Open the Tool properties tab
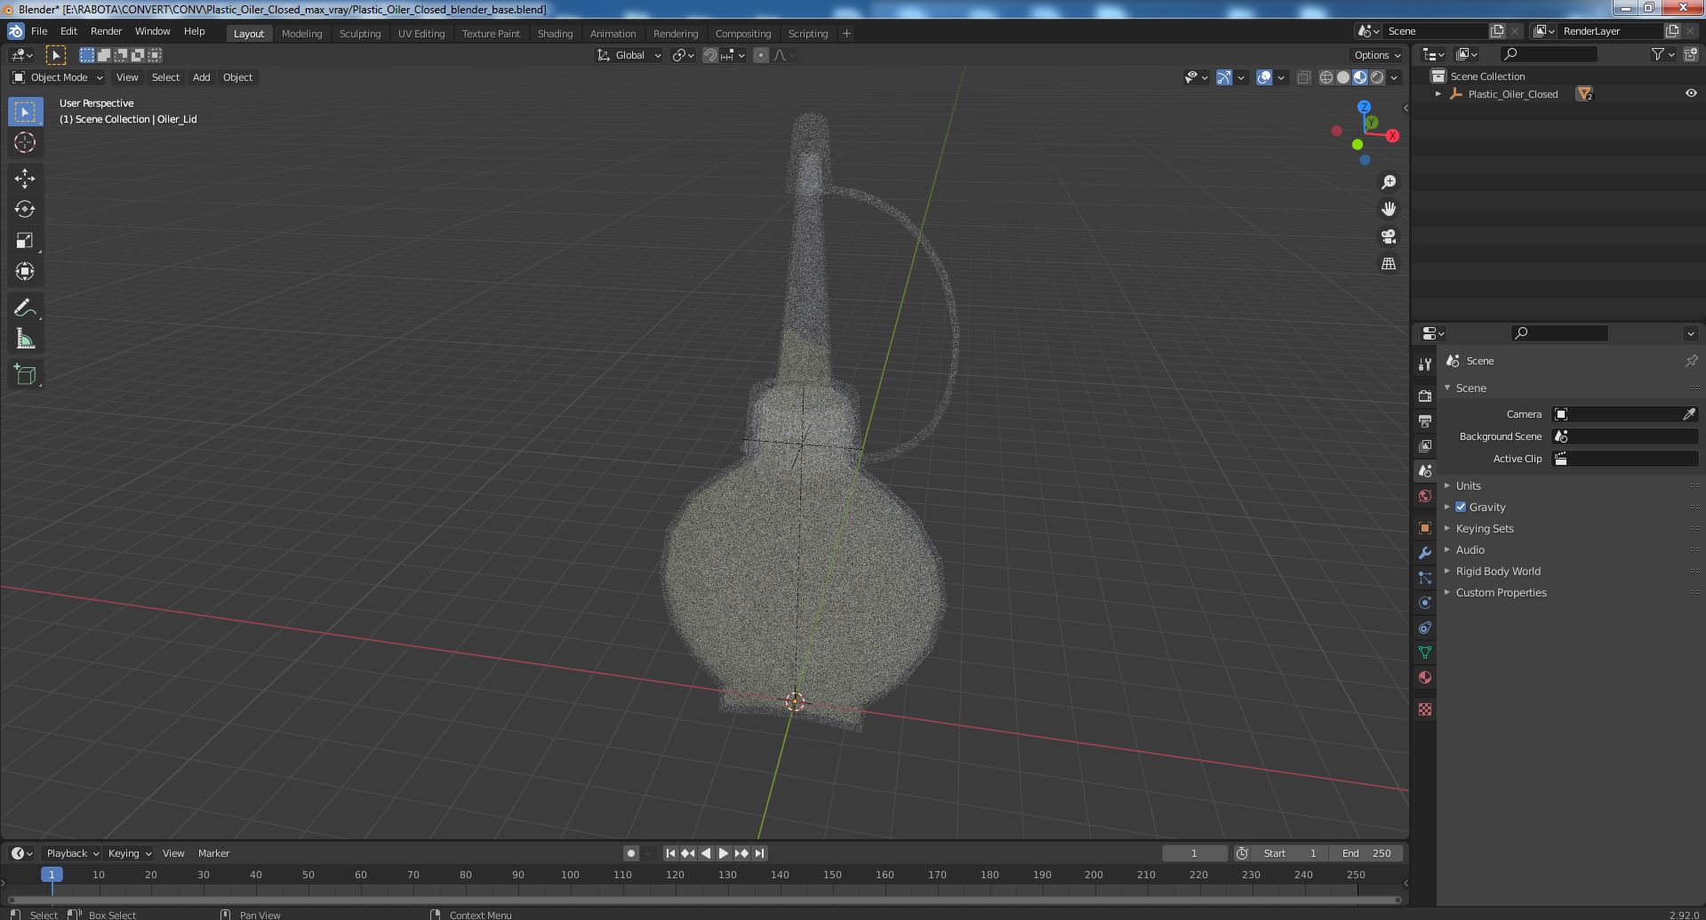The height and width of the screenshot is (920, 1706). (x=1425, y=364)
